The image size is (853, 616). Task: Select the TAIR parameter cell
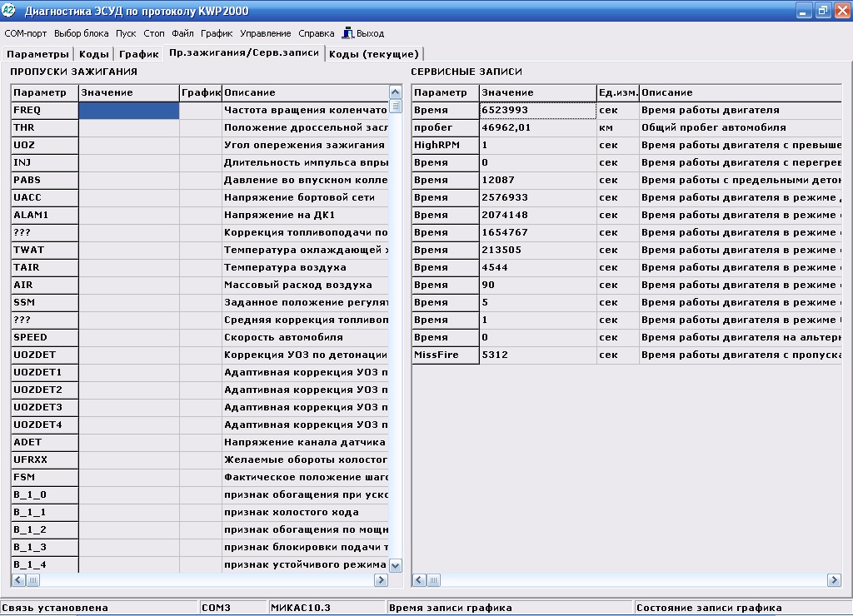point(45,267)
